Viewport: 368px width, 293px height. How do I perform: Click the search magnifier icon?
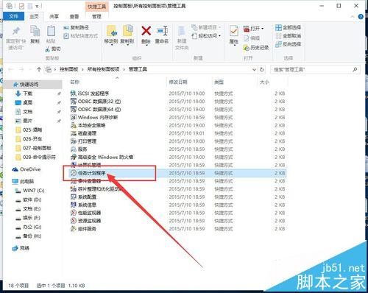[x=355, y=70]
